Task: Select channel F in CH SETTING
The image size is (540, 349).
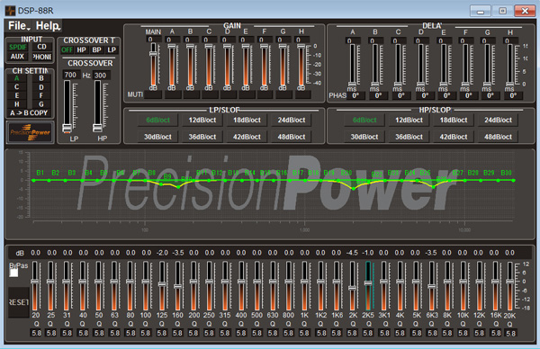Action: [x=41, y=95]
